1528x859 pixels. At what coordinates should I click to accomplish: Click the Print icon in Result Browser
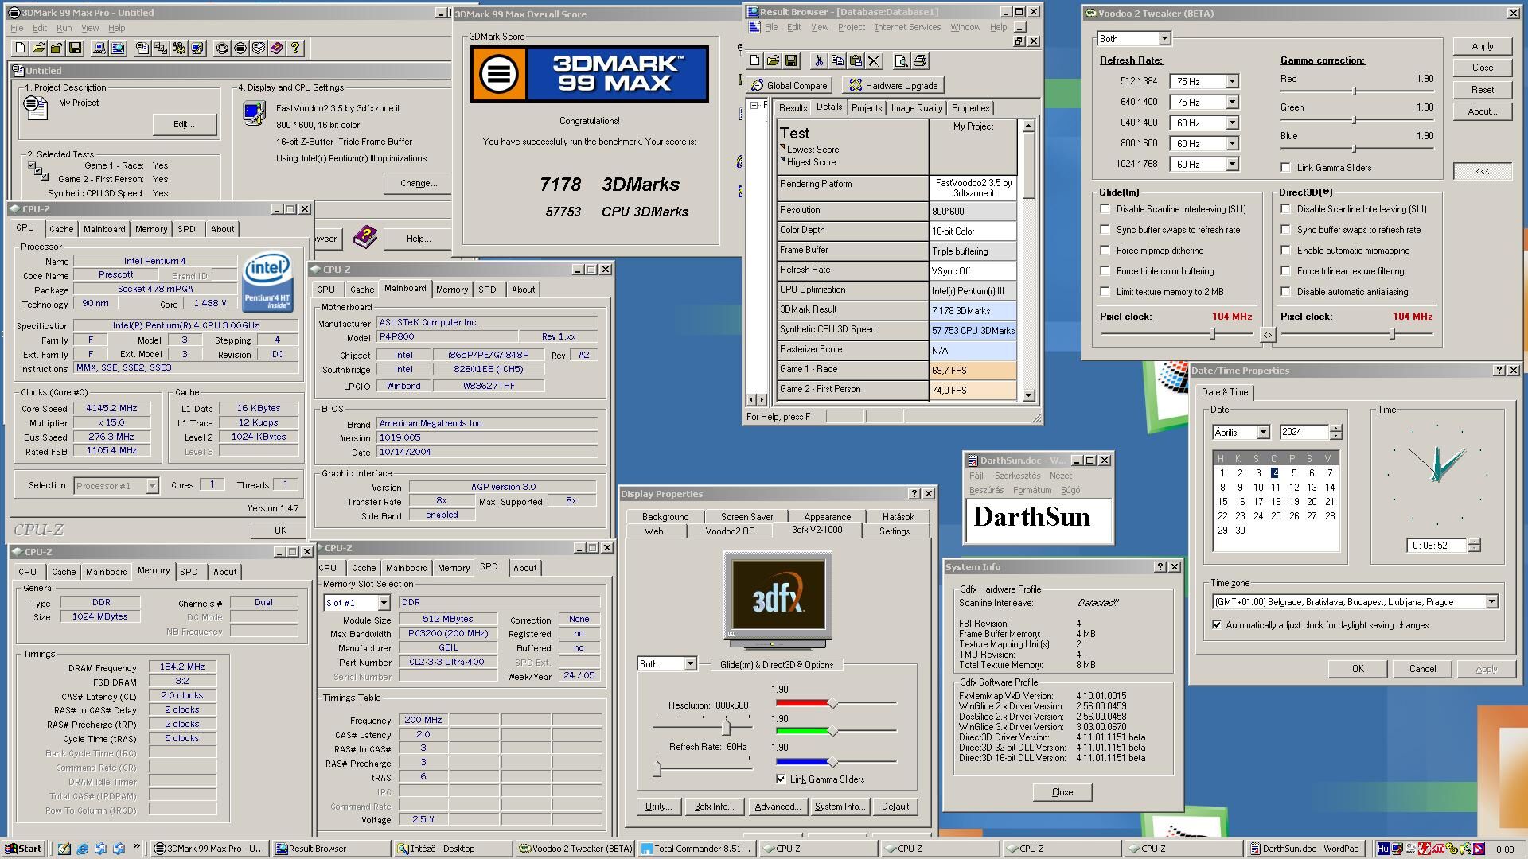click(920, 61)
